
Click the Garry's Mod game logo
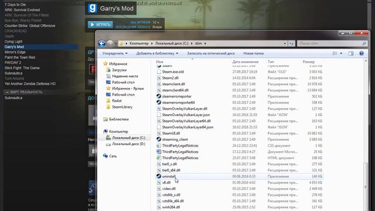click(x=93, y=8)
